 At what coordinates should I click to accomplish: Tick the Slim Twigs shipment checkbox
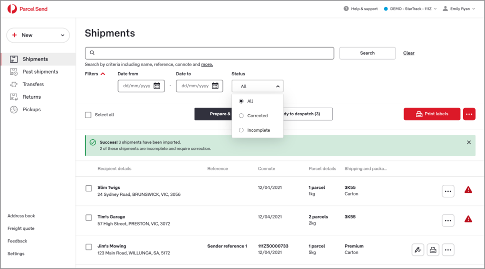(89, 188)
